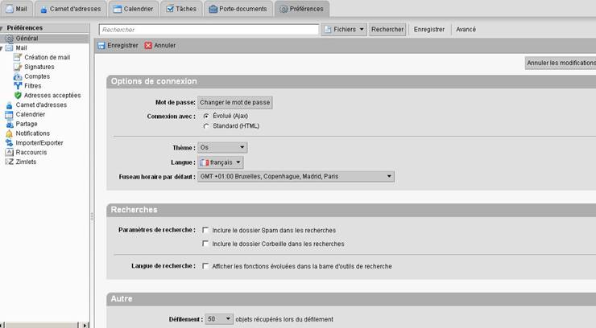Click the Signatures icon in sidebar
The width and height of the screenshot is (596, 328).
coord(18,67)
